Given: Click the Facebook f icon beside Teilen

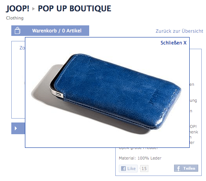Looking at the screenshot, I should tap(178, 168).
